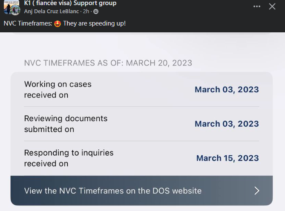Screen dimensions: 285x211
Task: Click the 'They are speeding up!' caption text
Action: 94,23
